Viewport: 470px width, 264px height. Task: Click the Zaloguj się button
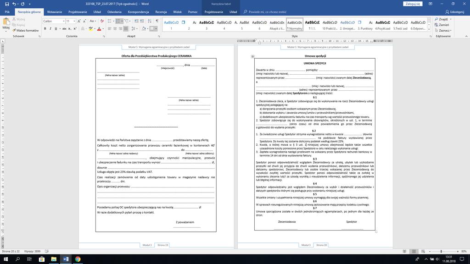pyautogui.click(x=413, y=4)
